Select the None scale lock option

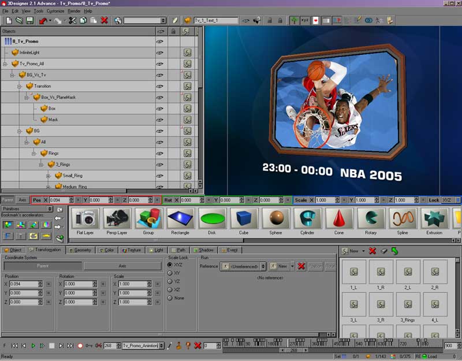coord(170,298)
